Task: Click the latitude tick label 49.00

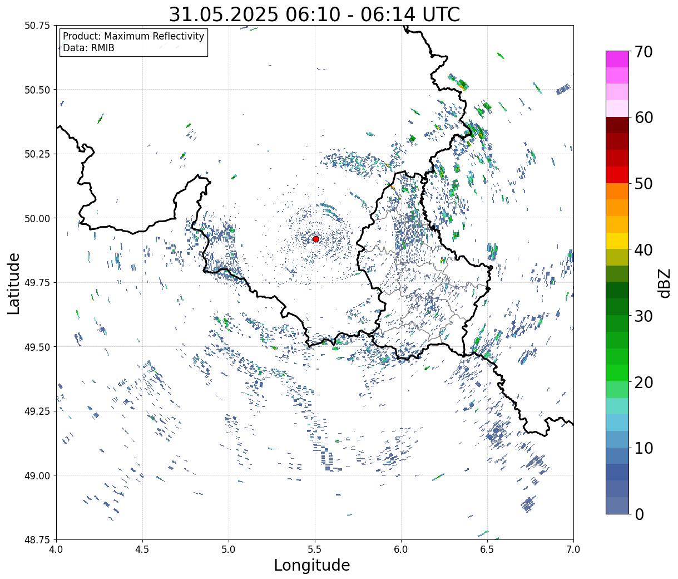Action: coord(37,475)
